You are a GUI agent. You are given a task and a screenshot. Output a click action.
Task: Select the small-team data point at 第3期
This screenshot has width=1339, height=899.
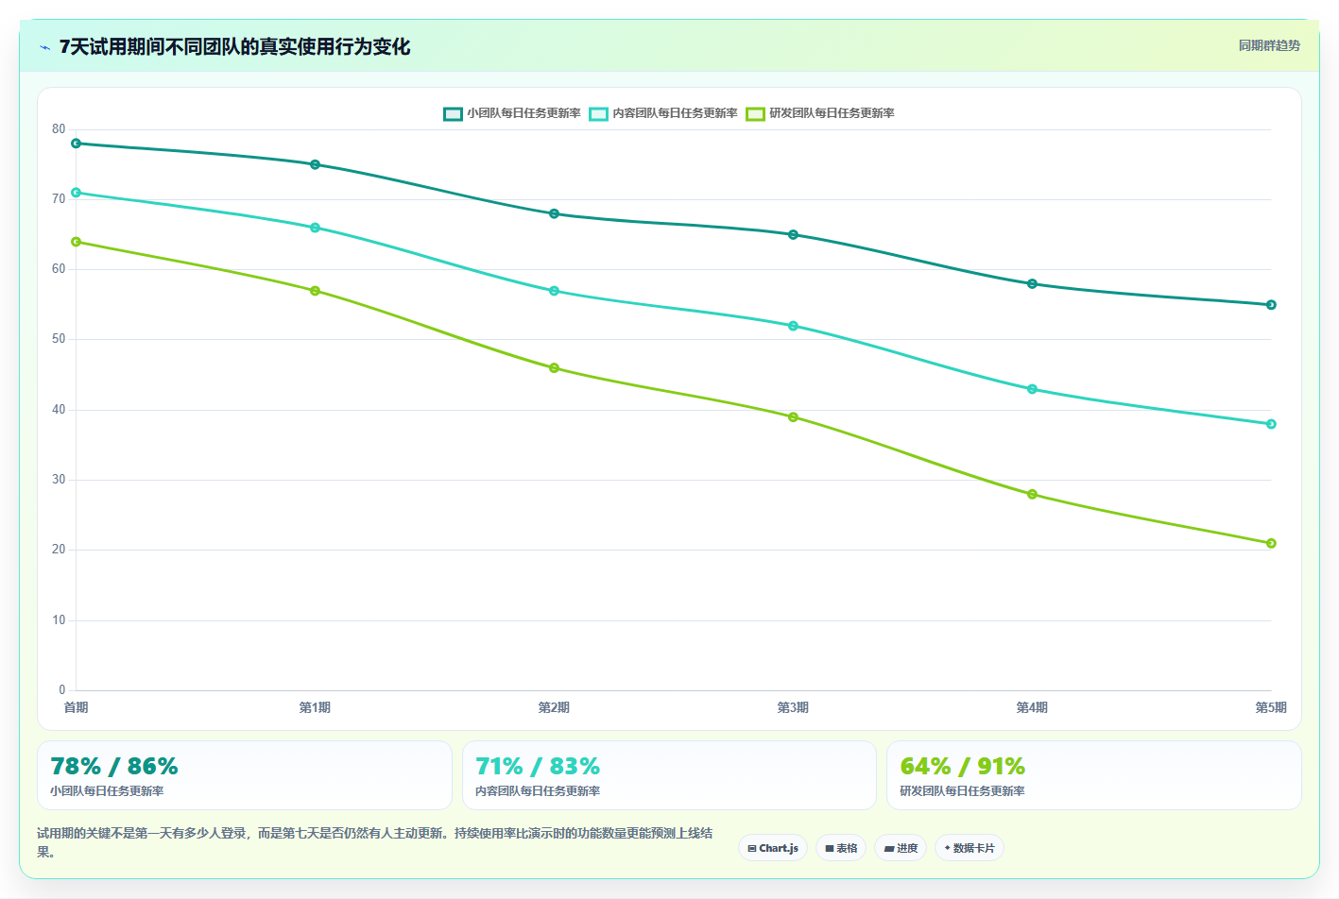[793, 234]
